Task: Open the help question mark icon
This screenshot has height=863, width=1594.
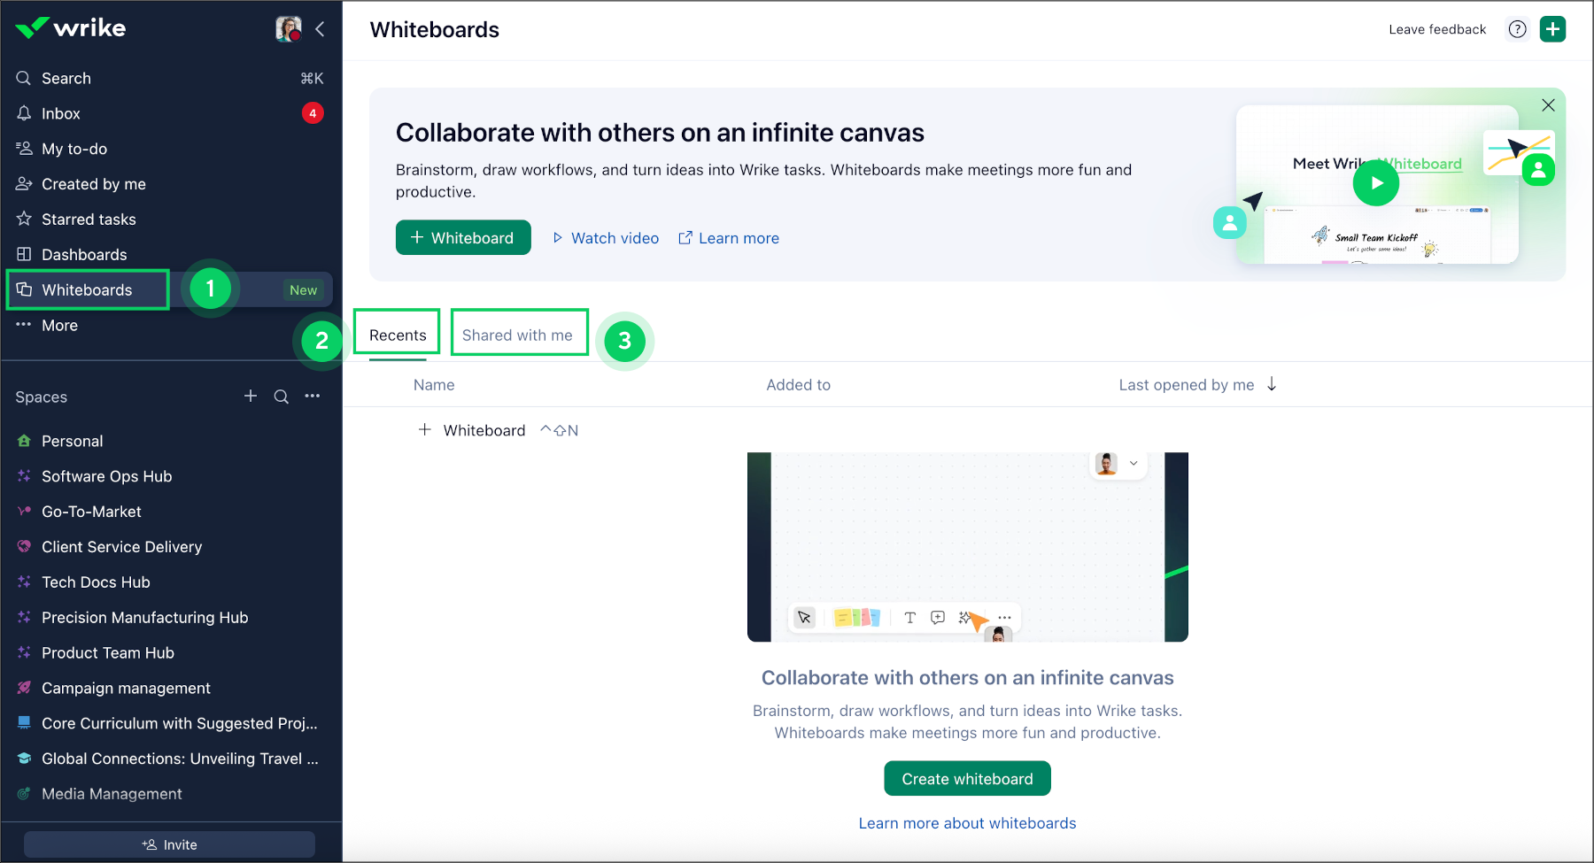Action: pos(1518,29)
